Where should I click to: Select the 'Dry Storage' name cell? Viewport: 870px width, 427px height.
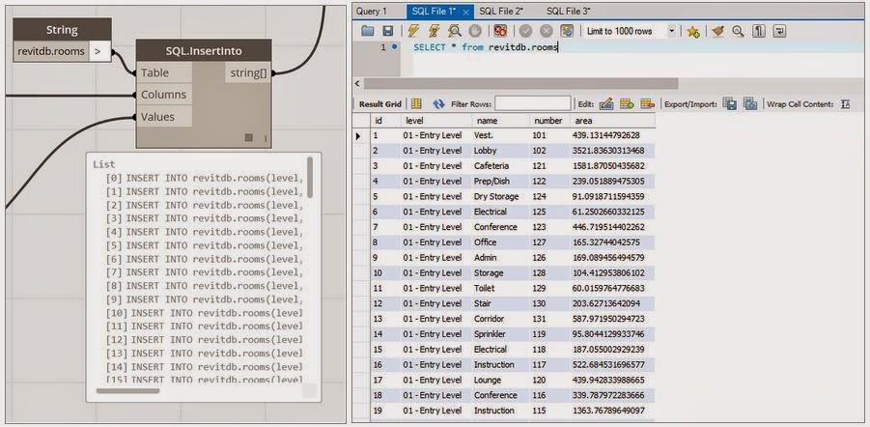[x=501, y=196]
